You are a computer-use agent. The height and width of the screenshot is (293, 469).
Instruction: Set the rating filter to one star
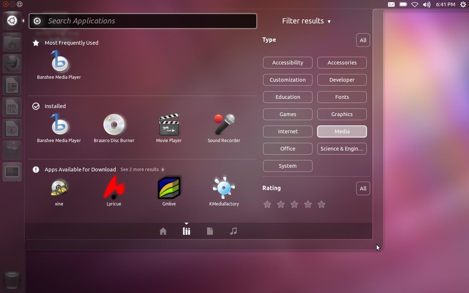[267, 204]
